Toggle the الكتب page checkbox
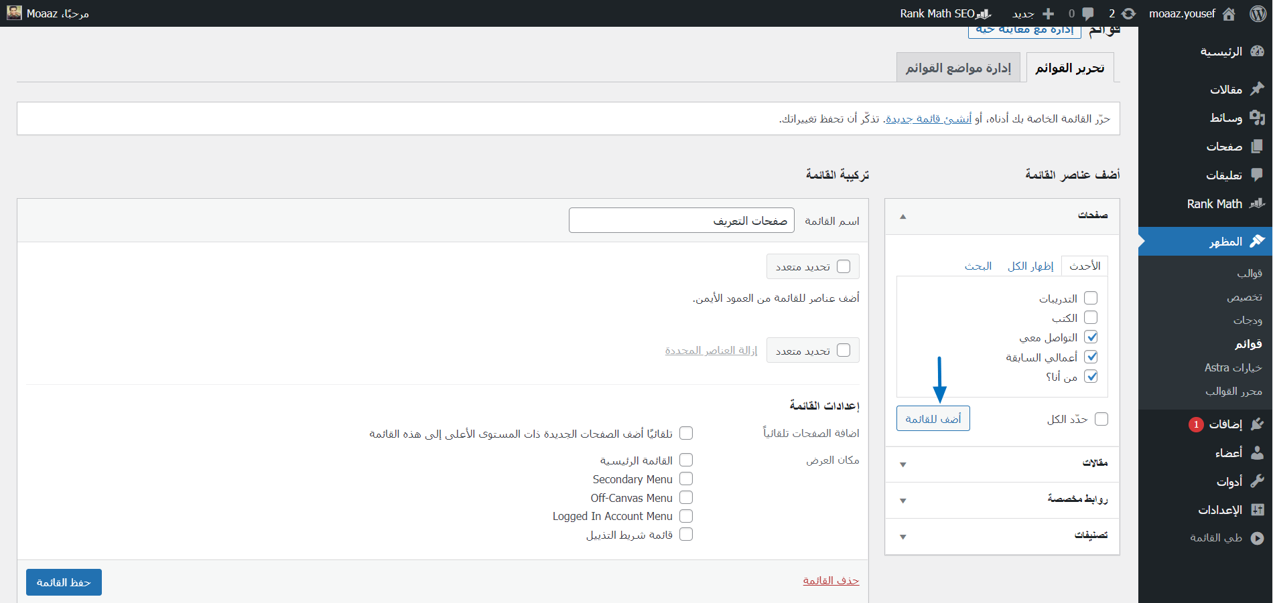 pos(1091,317)
